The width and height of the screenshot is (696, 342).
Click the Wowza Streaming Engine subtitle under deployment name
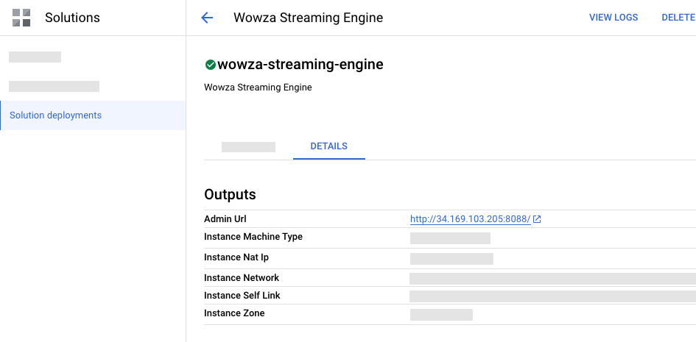point(258,88)
